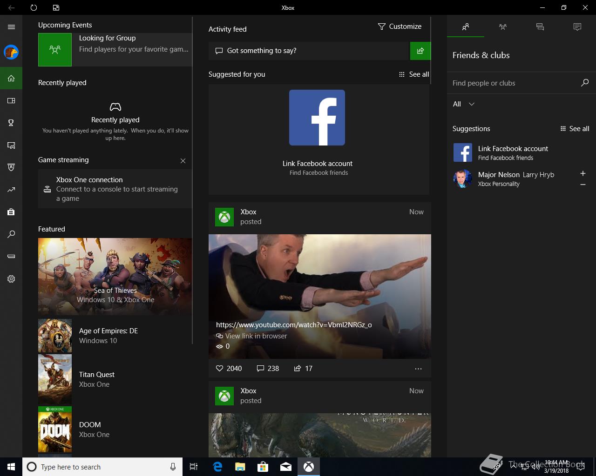
Task: Click Link Facebook account in feed
Action: tap(318, 164)
